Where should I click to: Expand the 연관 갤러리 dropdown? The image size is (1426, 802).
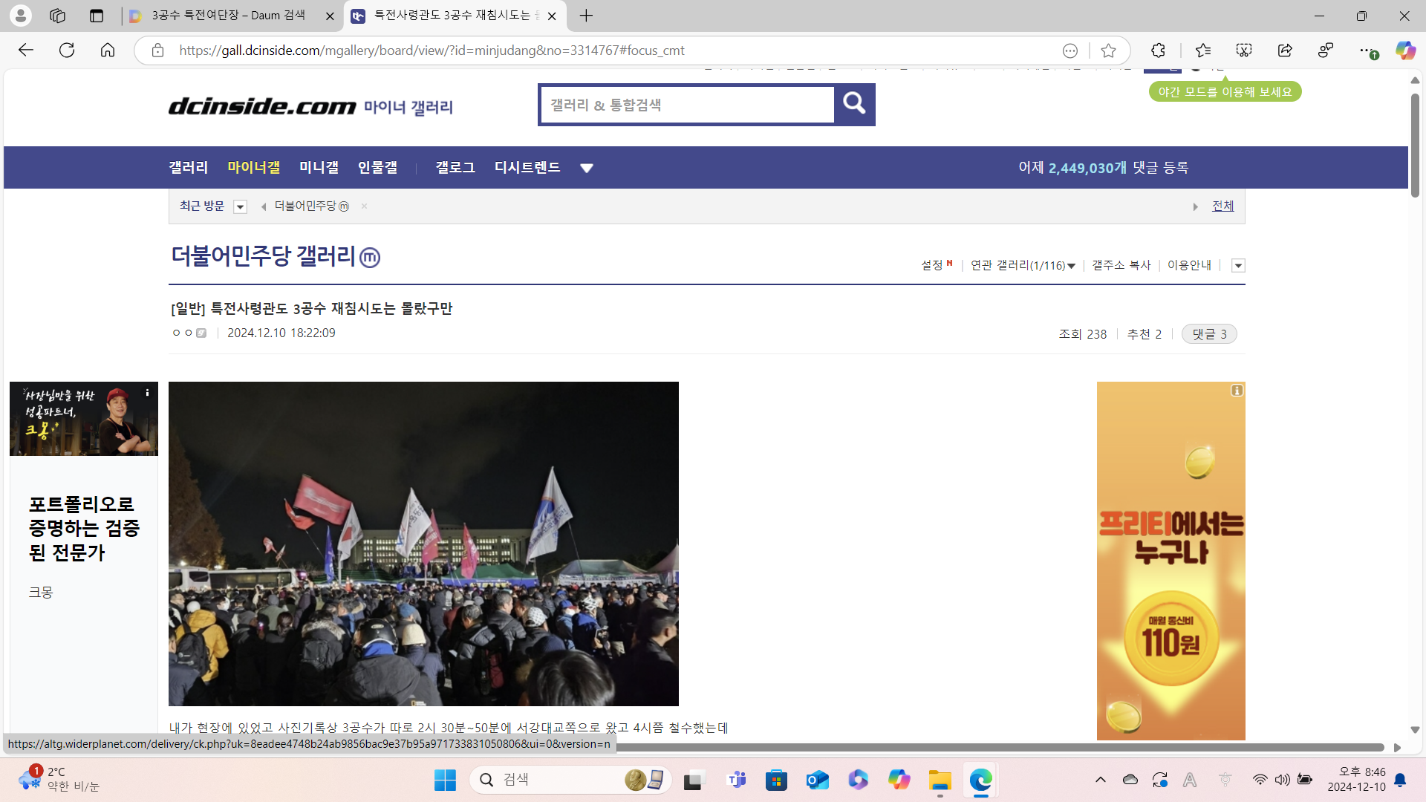[x=1023, y=265]
